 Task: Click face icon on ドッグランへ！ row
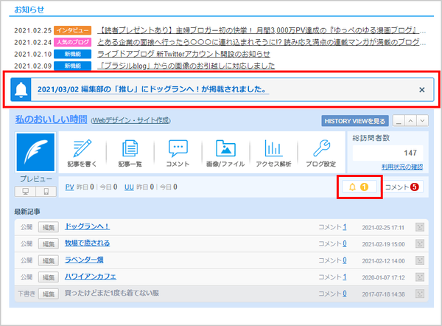[x=420, y=227]
